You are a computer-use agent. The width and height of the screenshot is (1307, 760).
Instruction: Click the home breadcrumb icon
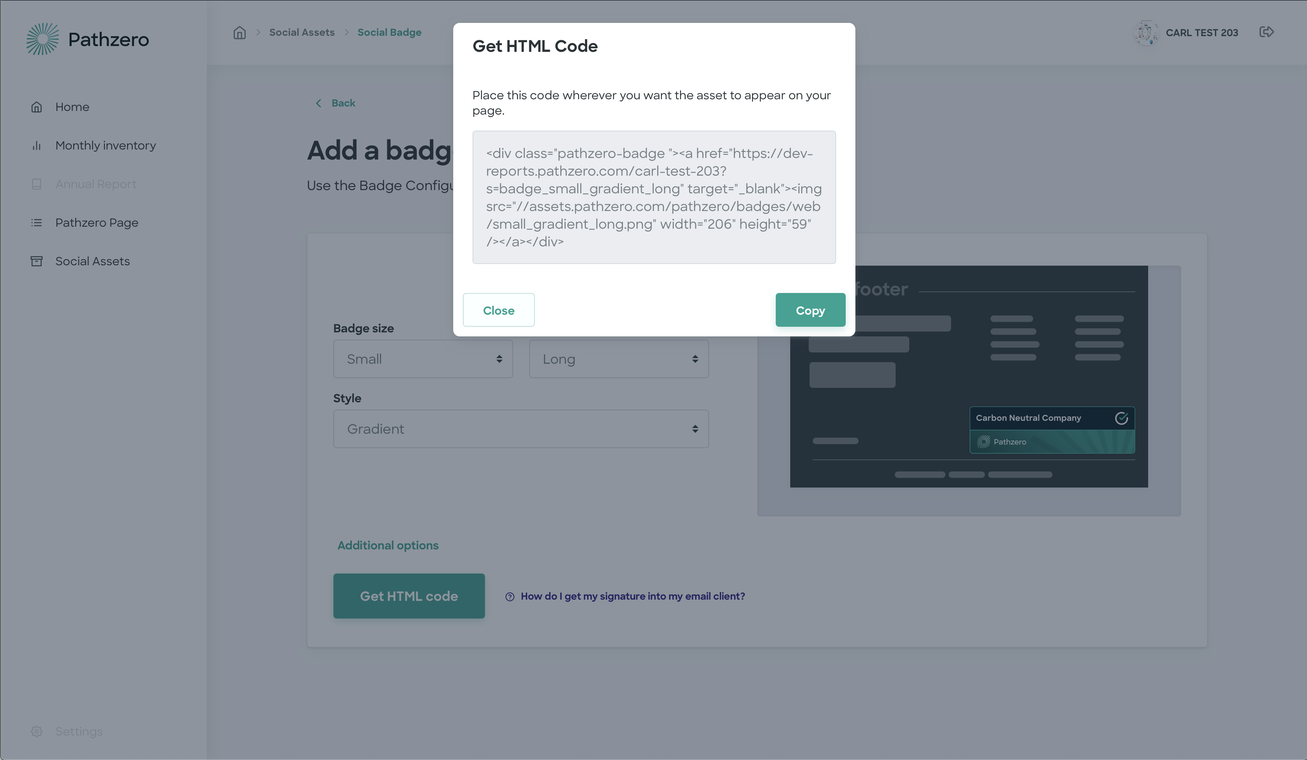[239, 33]
